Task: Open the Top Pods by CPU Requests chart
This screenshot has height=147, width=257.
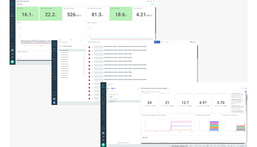Action: pos(207,124)
